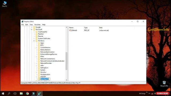Click the New Key #1 name edit box

click(x=45, y=79)
